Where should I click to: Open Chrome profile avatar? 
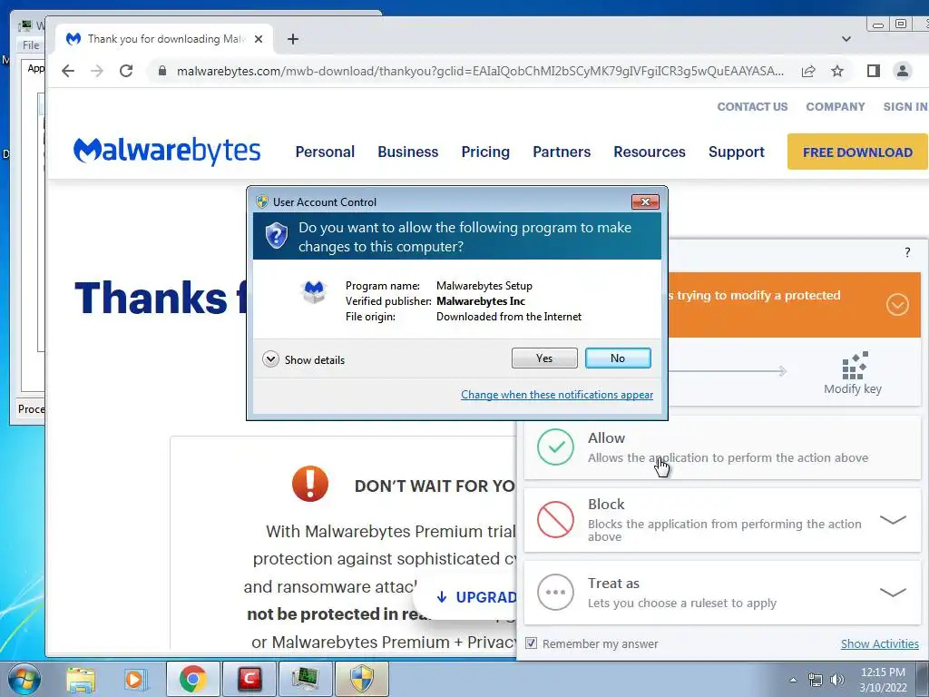point(903,71)
